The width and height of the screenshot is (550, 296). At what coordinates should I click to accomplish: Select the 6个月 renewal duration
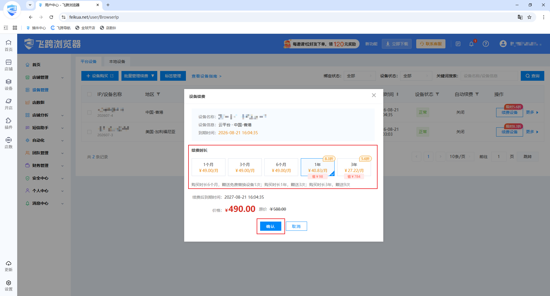281,167
